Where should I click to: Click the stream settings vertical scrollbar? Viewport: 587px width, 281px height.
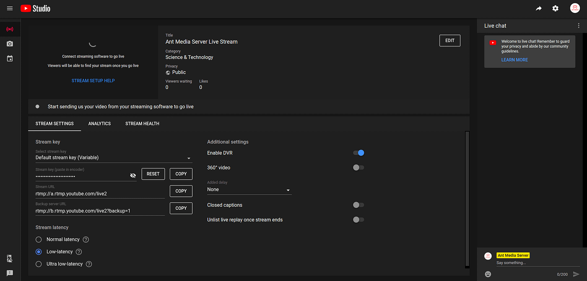(468, 199)
